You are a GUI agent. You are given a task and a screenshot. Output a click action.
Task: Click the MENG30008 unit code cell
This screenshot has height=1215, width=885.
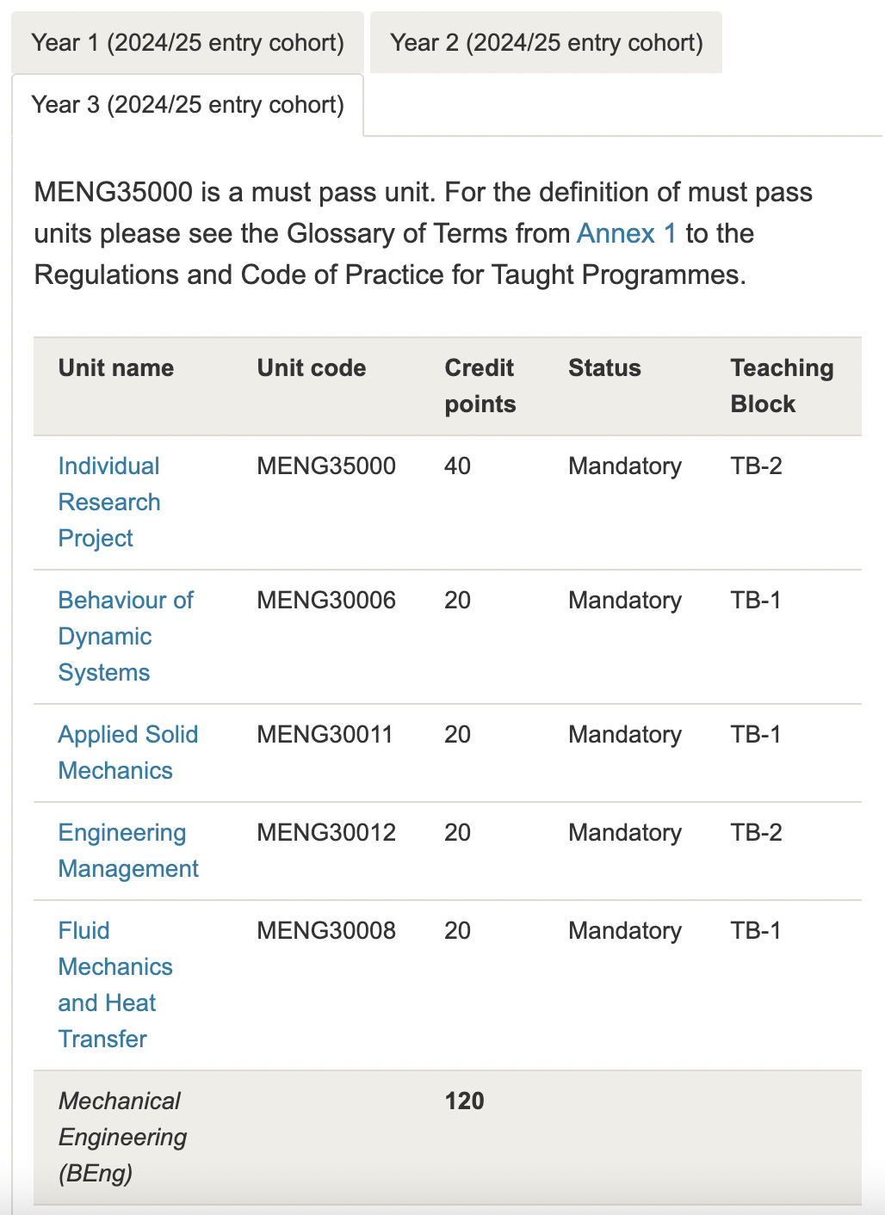[326, 930]
